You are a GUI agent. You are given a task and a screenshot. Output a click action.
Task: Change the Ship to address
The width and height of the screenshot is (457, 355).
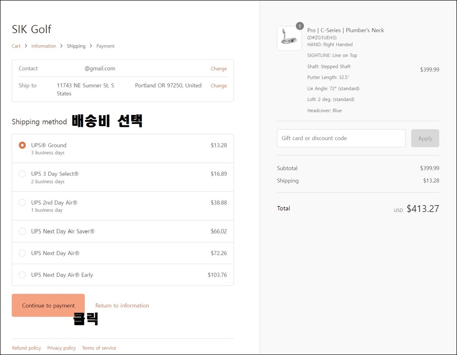[219, 86]
